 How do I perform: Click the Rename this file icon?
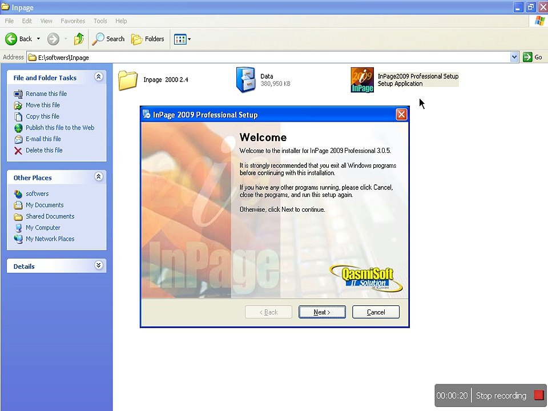[18, 94]
